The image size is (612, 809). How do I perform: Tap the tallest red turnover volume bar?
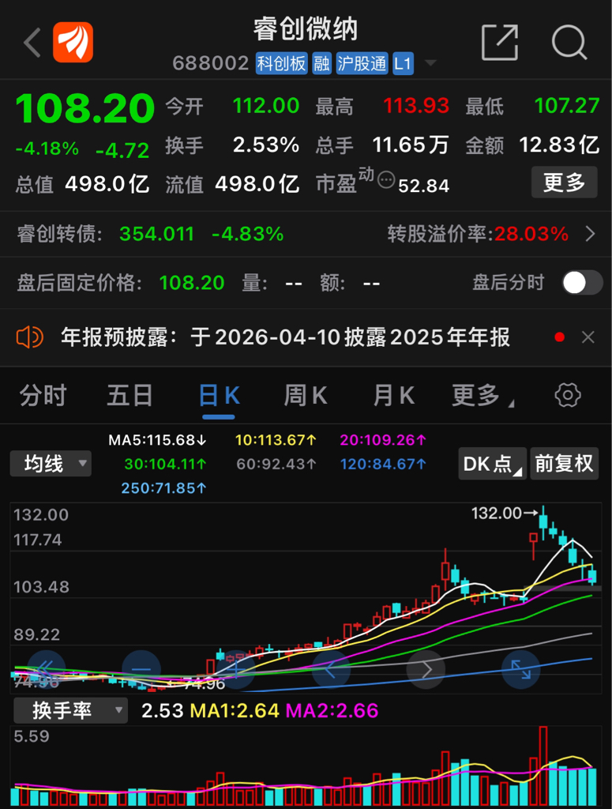coord(543,766)
